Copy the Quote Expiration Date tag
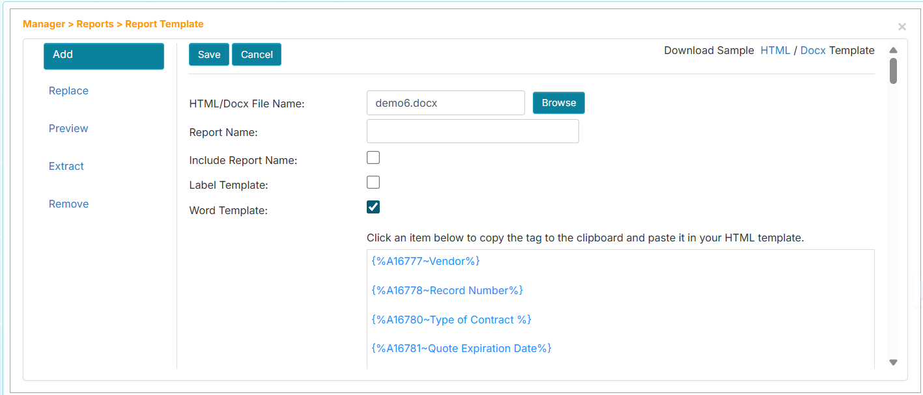The width and height of the screenshot is (923, 395). [461, 349]
